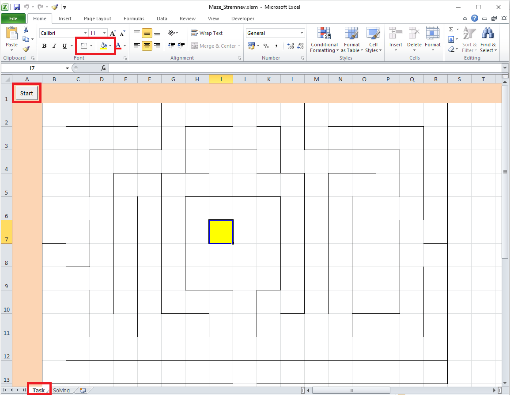Undo the last action
This screenshot has width=510, height=395.
coord(26,7)
